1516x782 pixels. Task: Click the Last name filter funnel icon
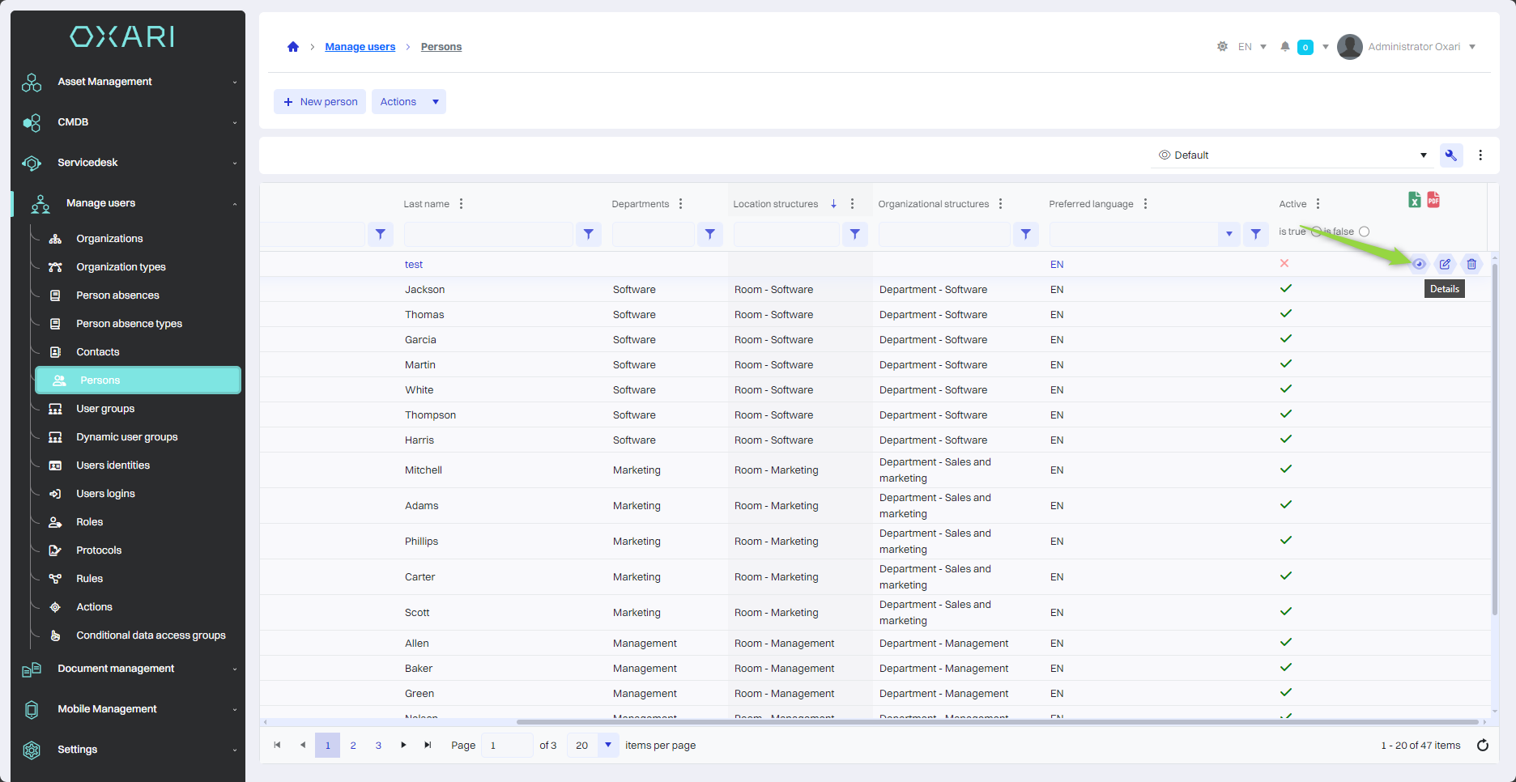tap(589, 234)
